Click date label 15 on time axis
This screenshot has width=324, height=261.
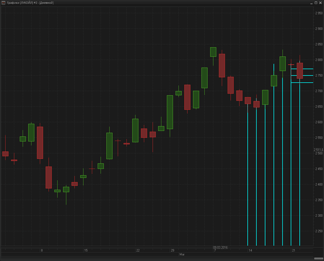click(86, 250)
